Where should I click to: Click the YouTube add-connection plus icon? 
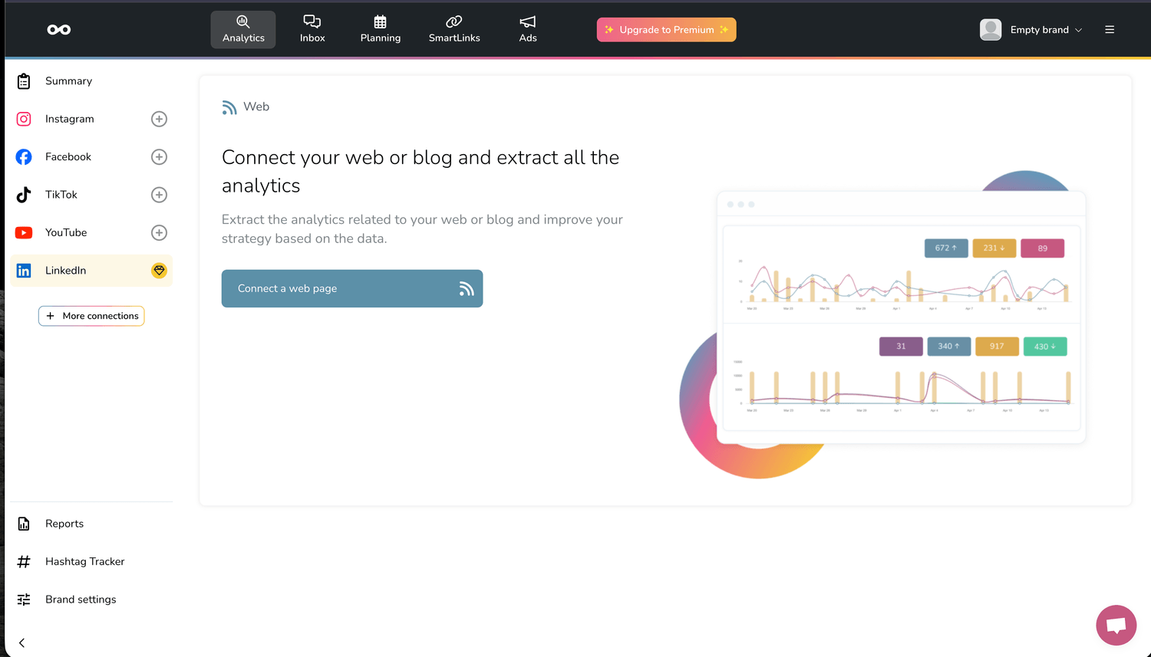tap(159, 233)
